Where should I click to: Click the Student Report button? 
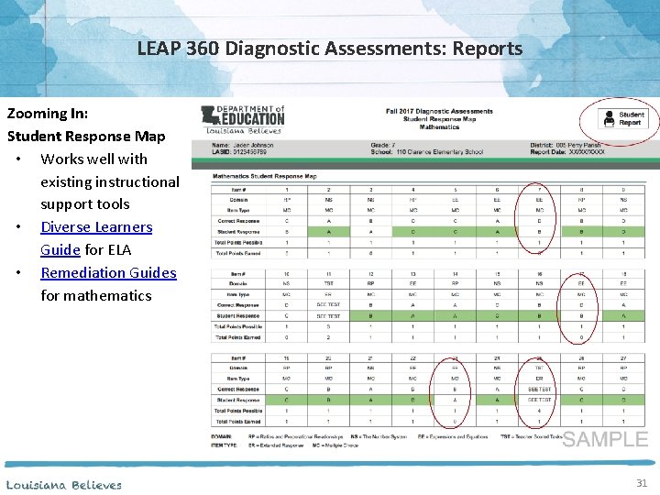(x=623, y=118)
